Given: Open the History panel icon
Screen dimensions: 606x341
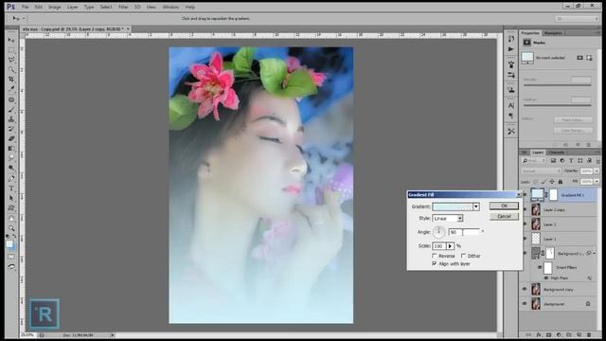Looking at the screenshot, I should point(511,39).
